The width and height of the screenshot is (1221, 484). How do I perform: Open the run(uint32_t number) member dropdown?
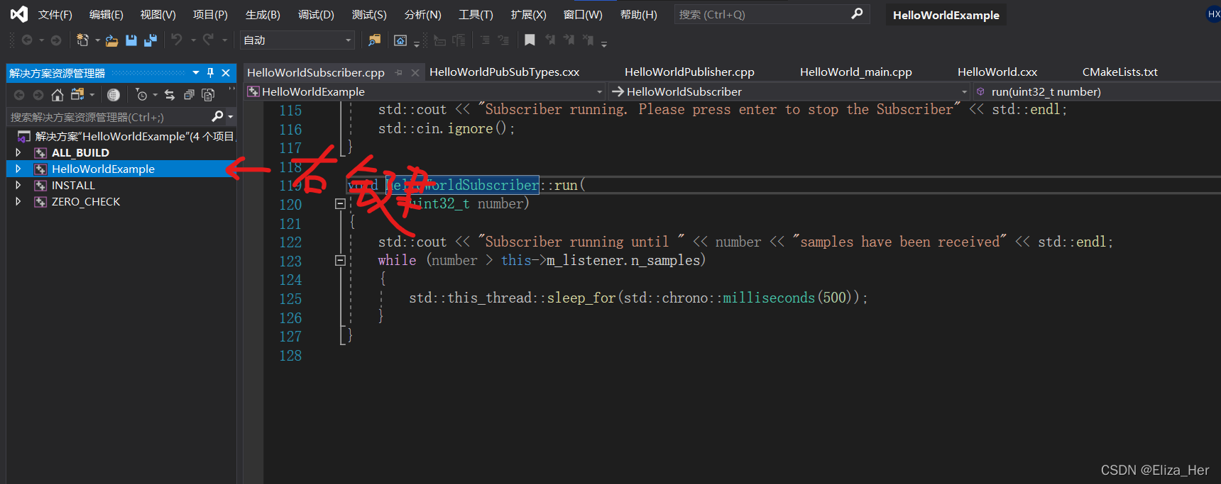pos(1097,91)
